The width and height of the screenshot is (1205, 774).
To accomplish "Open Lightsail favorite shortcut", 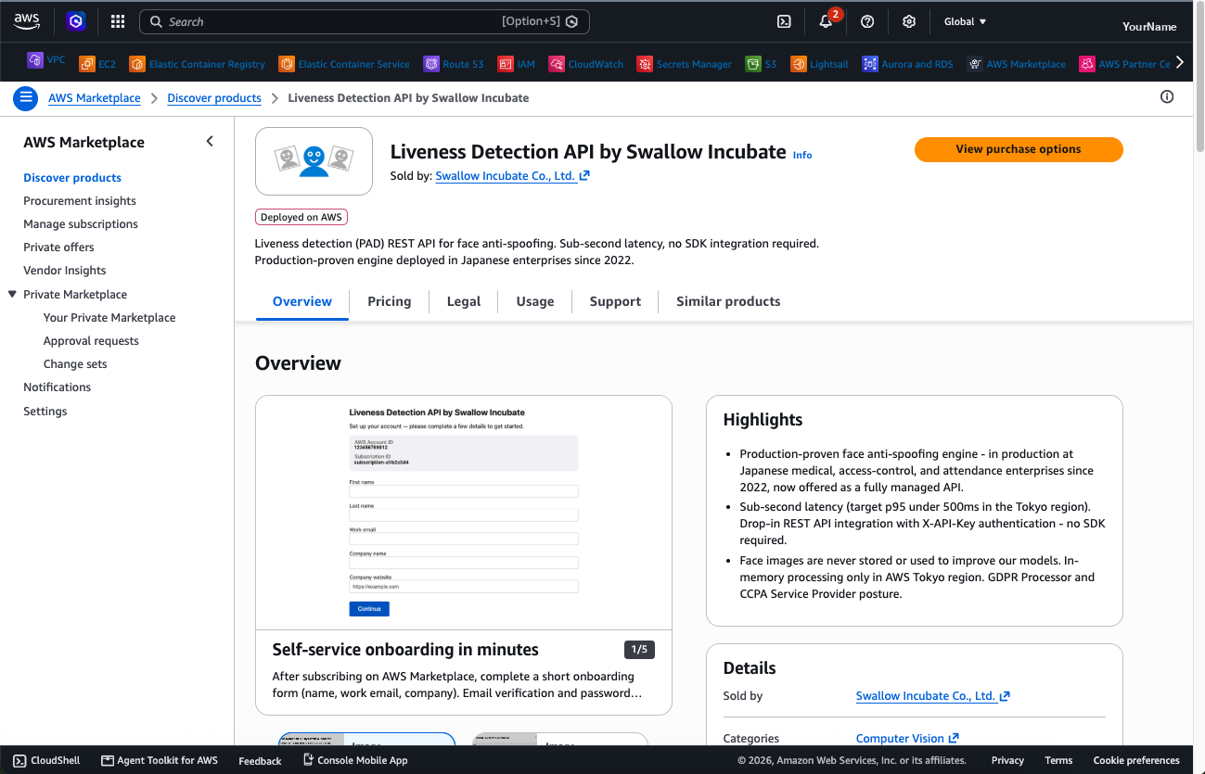I will coord(819,64).
